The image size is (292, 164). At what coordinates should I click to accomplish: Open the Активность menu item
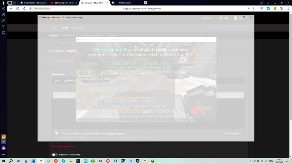tap(79, 28)
